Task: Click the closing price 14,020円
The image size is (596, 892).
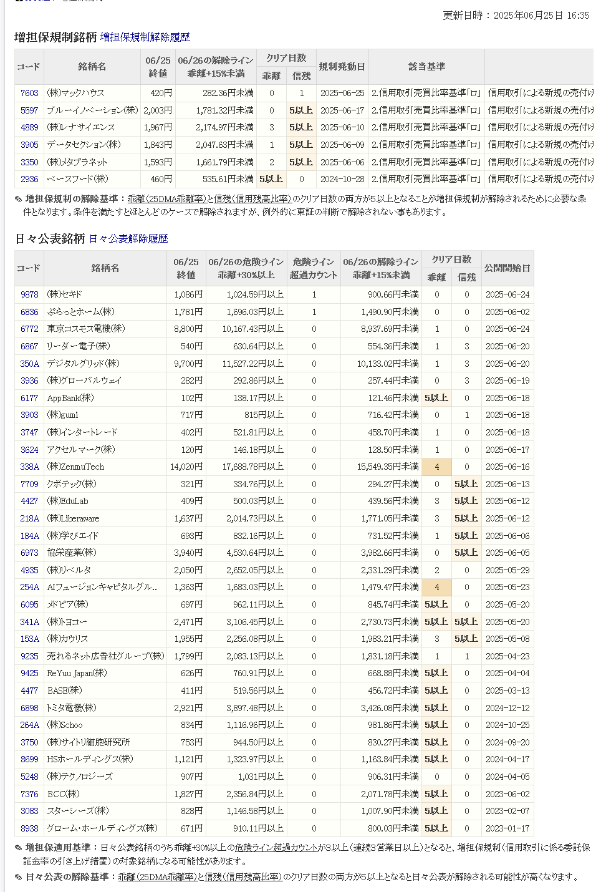Action: point(186,467)
